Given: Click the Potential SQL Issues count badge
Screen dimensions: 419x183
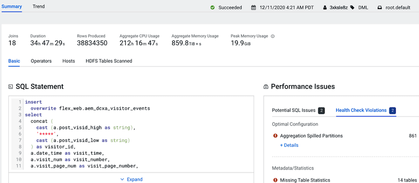Looking at the screenshot, I should click(x=321, y=111).
